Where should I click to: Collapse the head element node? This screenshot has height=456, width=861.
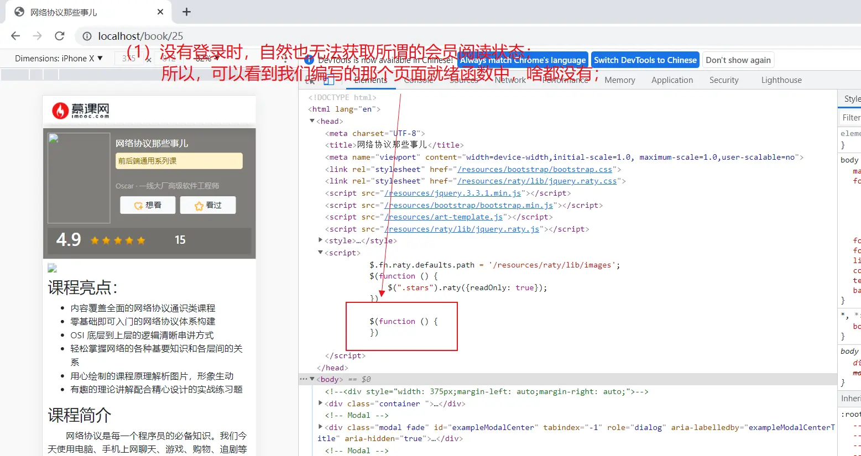(312, 121)
